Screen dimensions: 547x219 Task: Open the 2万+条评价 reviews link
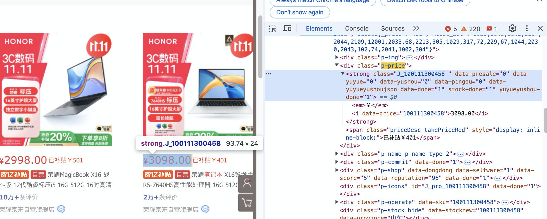[x=160, y=197]
